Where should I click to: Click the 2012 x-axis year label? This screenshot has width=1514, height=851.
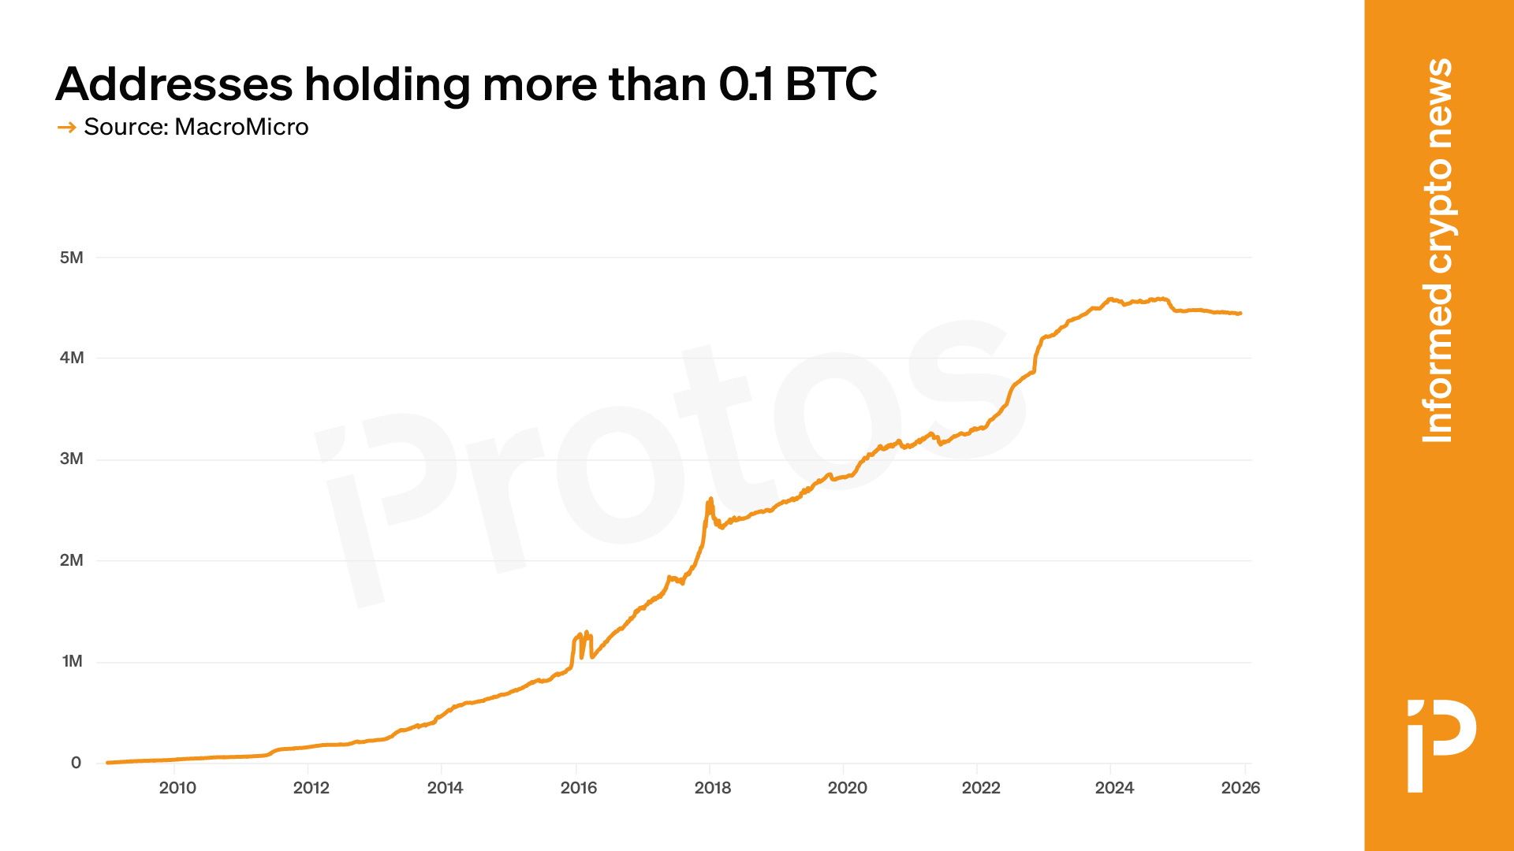click(311, 788)
